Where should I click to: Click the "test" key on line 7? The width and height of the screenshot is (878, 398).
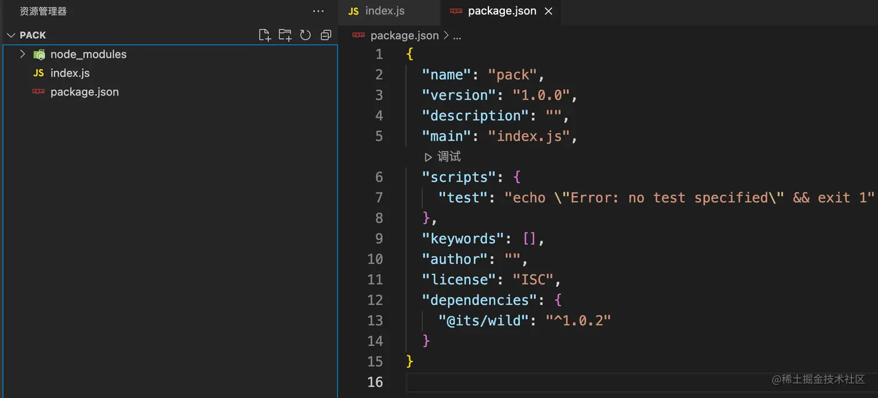tap(463, 198)
